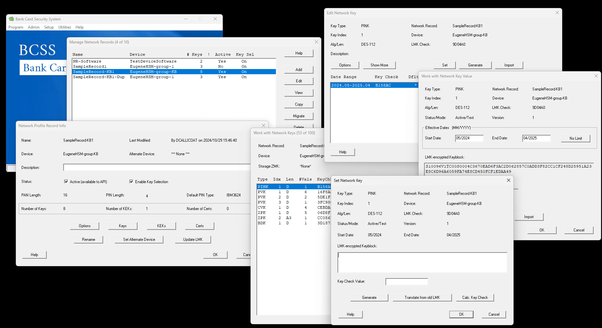Select the ZPK row with Len A3
The width and height of the screenshot is (602, 328).
tap(294, 218)
